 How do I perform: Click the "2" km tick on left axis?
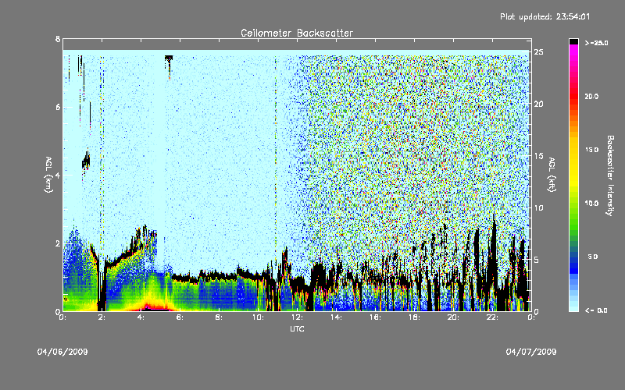(58, 243)
